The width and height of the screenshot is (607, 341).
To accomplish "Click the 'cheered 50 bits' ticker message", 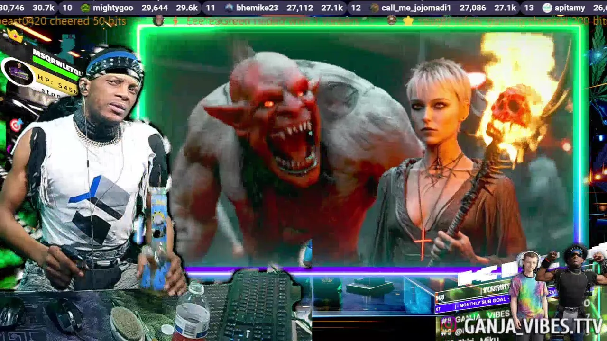I will 63,21.
